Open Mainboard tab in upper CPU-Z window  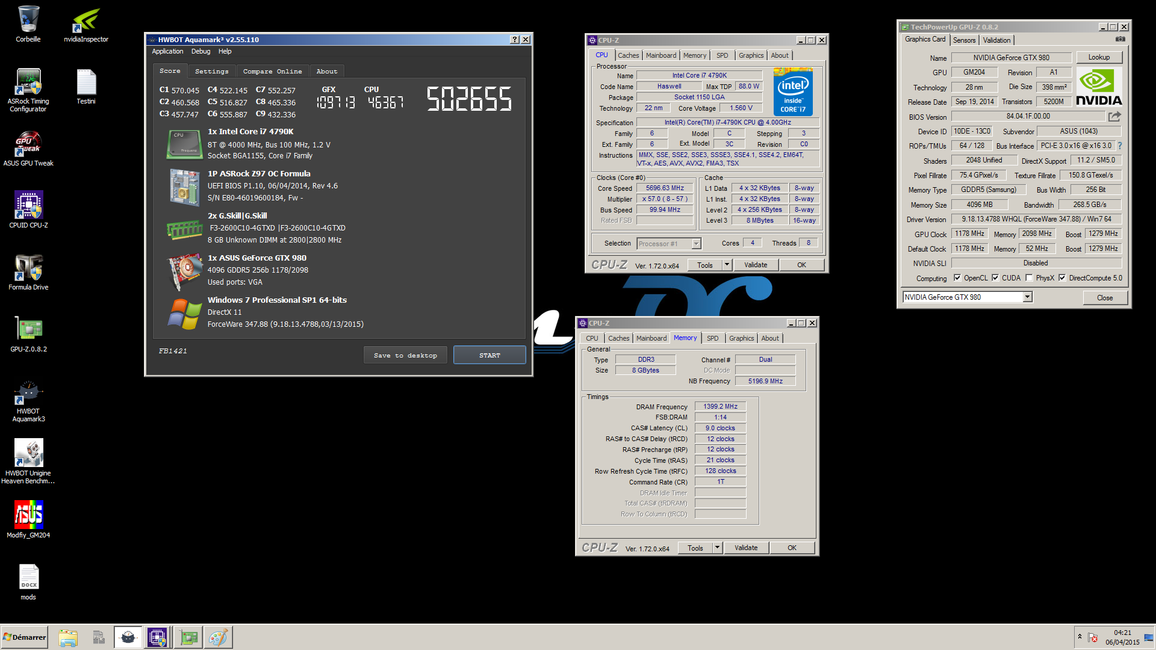pos(660,55)
